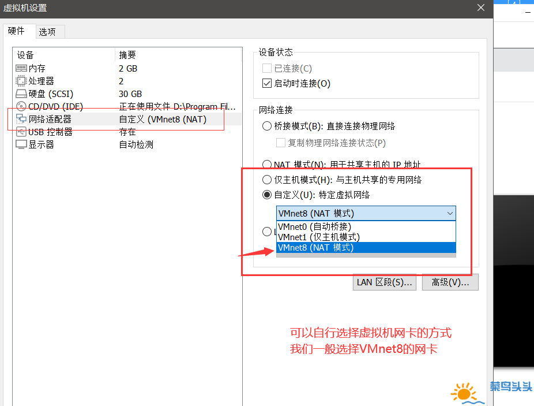Select the hard disk (SCSI) device icon

click(x=21, y=94)
